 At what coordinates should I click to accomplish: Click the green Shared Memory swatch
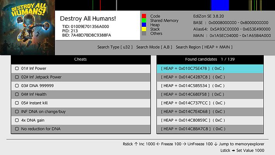point(144,21)
